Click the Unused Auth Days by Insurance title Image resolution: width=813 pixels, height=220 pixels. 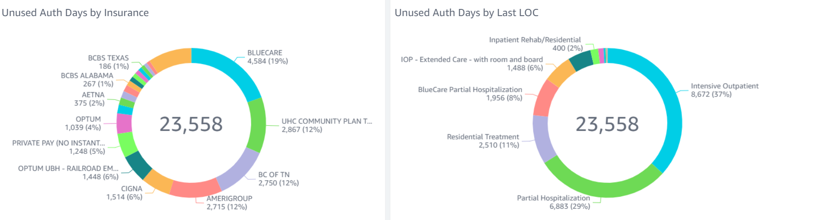click(75, 13)
